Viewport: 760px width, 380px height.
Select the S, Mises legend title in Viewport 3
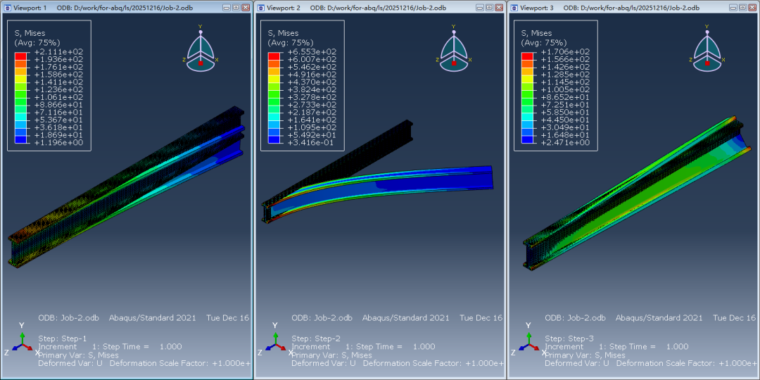coord(536,33)
